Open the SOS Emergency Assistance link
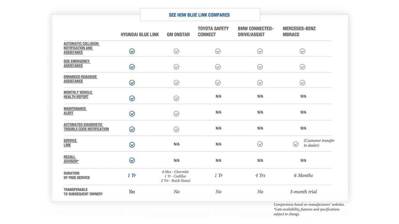 point(77,63)
